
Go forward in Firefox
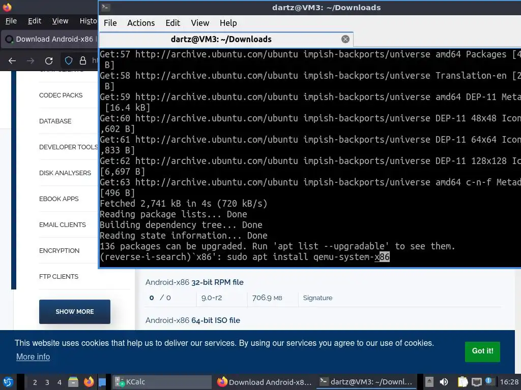pos(31,61)
